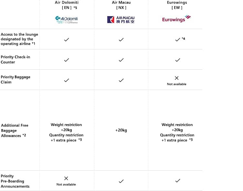Click Eurowings weight restriction baggage text
The height and width of the screenshot is (191, 243).
[177, 125]
